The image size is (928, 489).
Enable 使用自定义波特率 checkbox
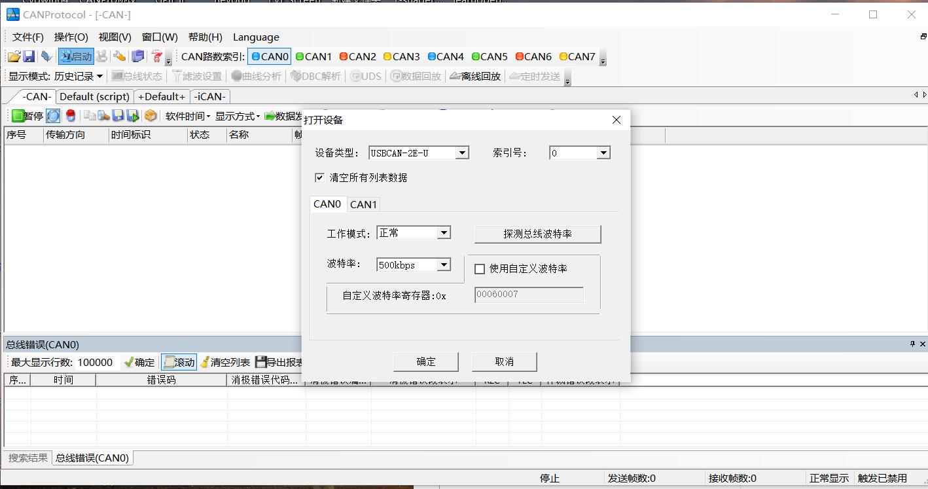(x=480, y=269)
